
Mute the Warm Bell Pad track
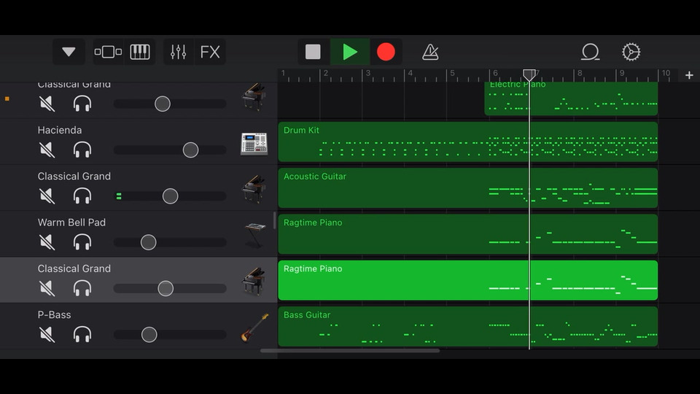pyautogui.click(x=47, y=242)
